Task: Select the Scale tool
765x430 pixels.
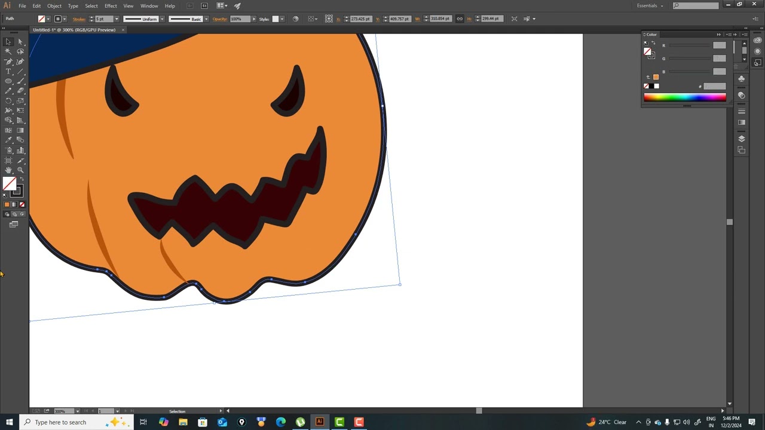Action: pyautogui.click(x=20, y=101)
